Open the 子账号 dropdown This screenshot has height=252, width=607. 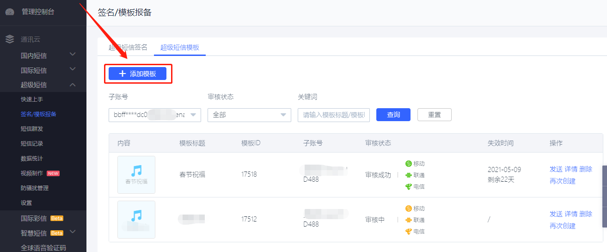193,115
